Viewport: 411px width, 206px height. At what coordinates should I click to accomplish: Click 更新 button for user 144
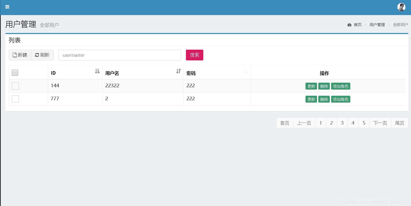tap(311, 86)
